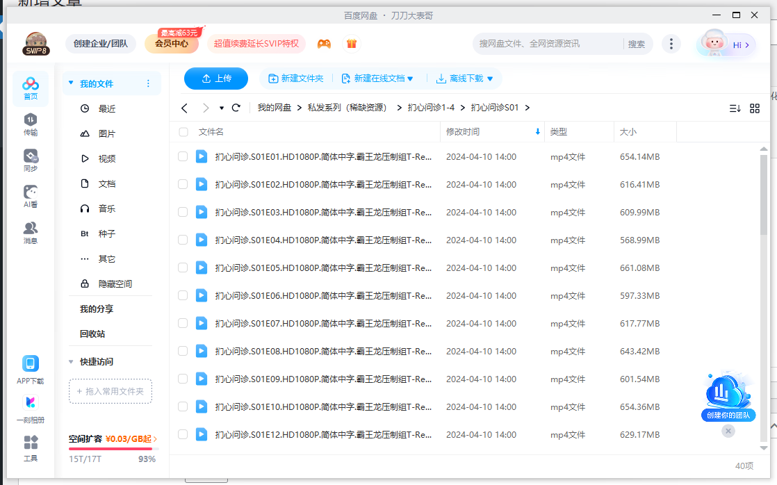Screen dimensions: 777x485
Task: Collapse the 我的文件 tree section
Action: [x=71, y=83]
